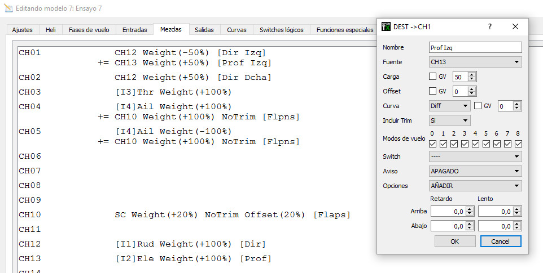Open the Fuente dropdown showing CH13
This screenshot has width=543, height=273.
coord(475,62)
